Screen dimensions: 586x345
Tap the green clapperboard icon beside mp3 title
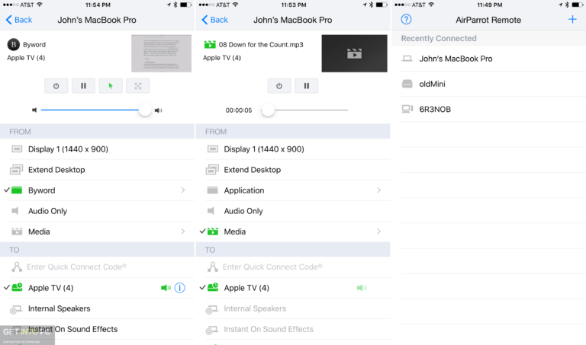tap(210, 44)
